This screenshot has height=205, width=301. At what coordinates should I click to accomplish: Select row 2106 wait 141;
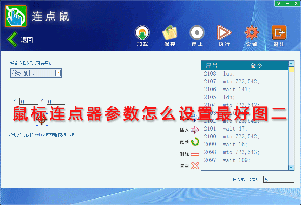[245, 90]
